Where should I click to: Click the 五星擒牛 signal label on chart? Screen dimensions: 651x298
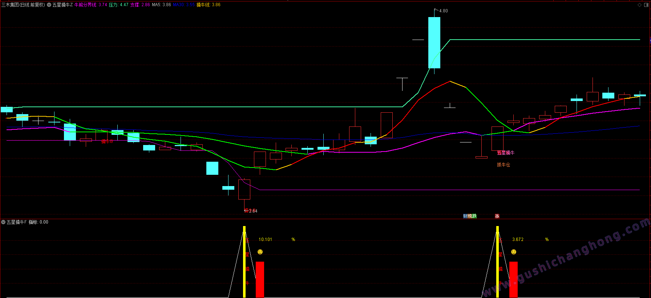coord(506,153)
